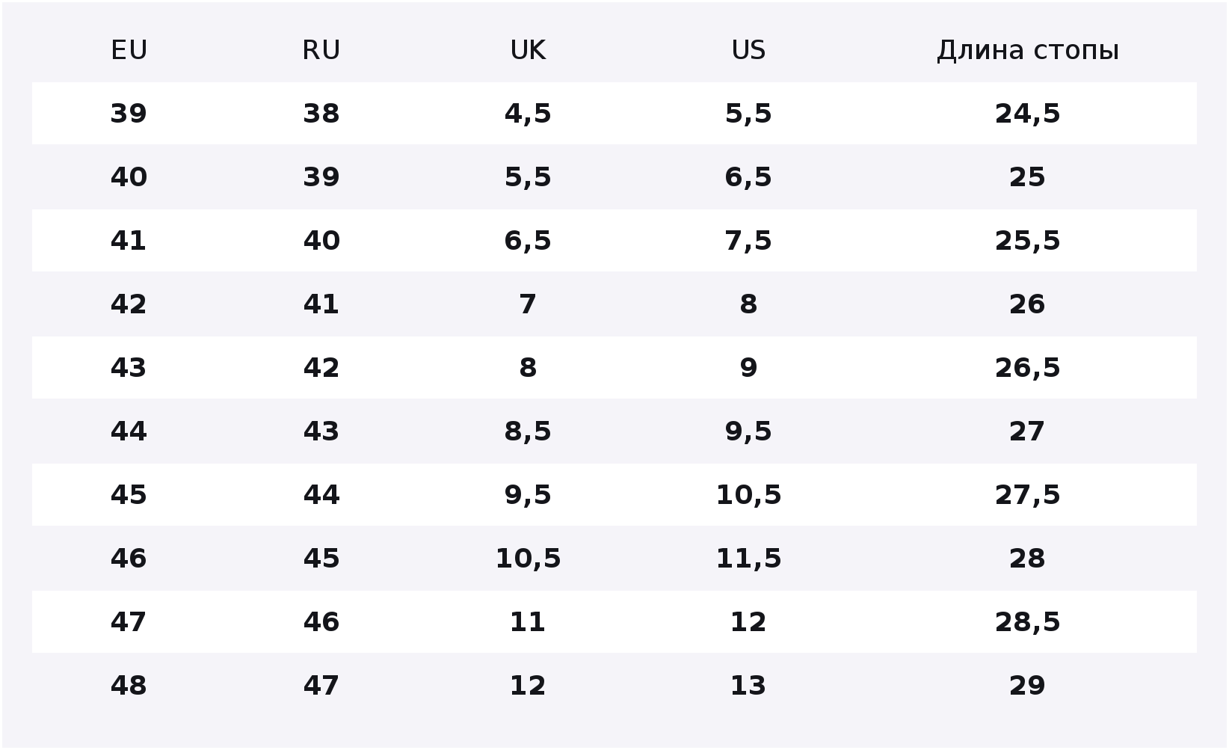Viewport: 1229px width, 750px height.
Task: Click US size 7,5 cell
Action: pos(748,241)
